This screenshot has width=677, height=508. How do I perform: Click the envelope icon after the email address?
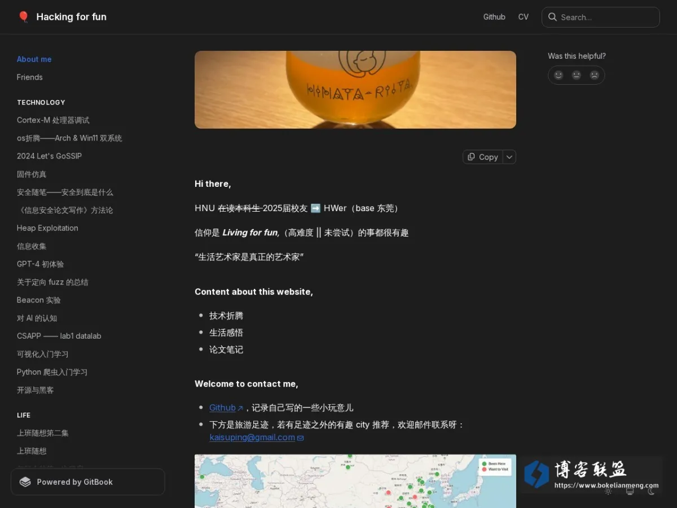[301, 438]
